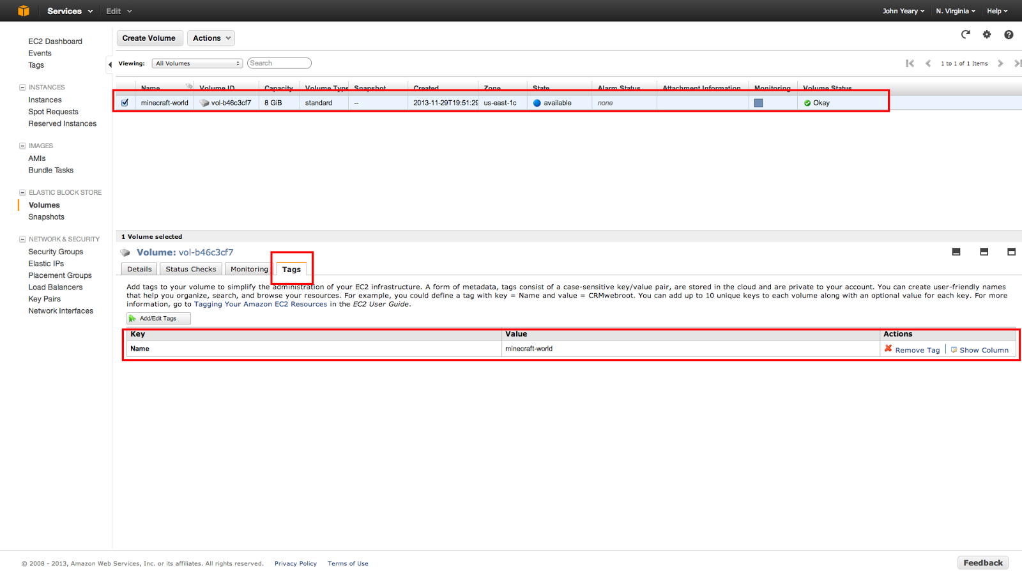Open Tags in the sidebar

(x=36, y=65)
